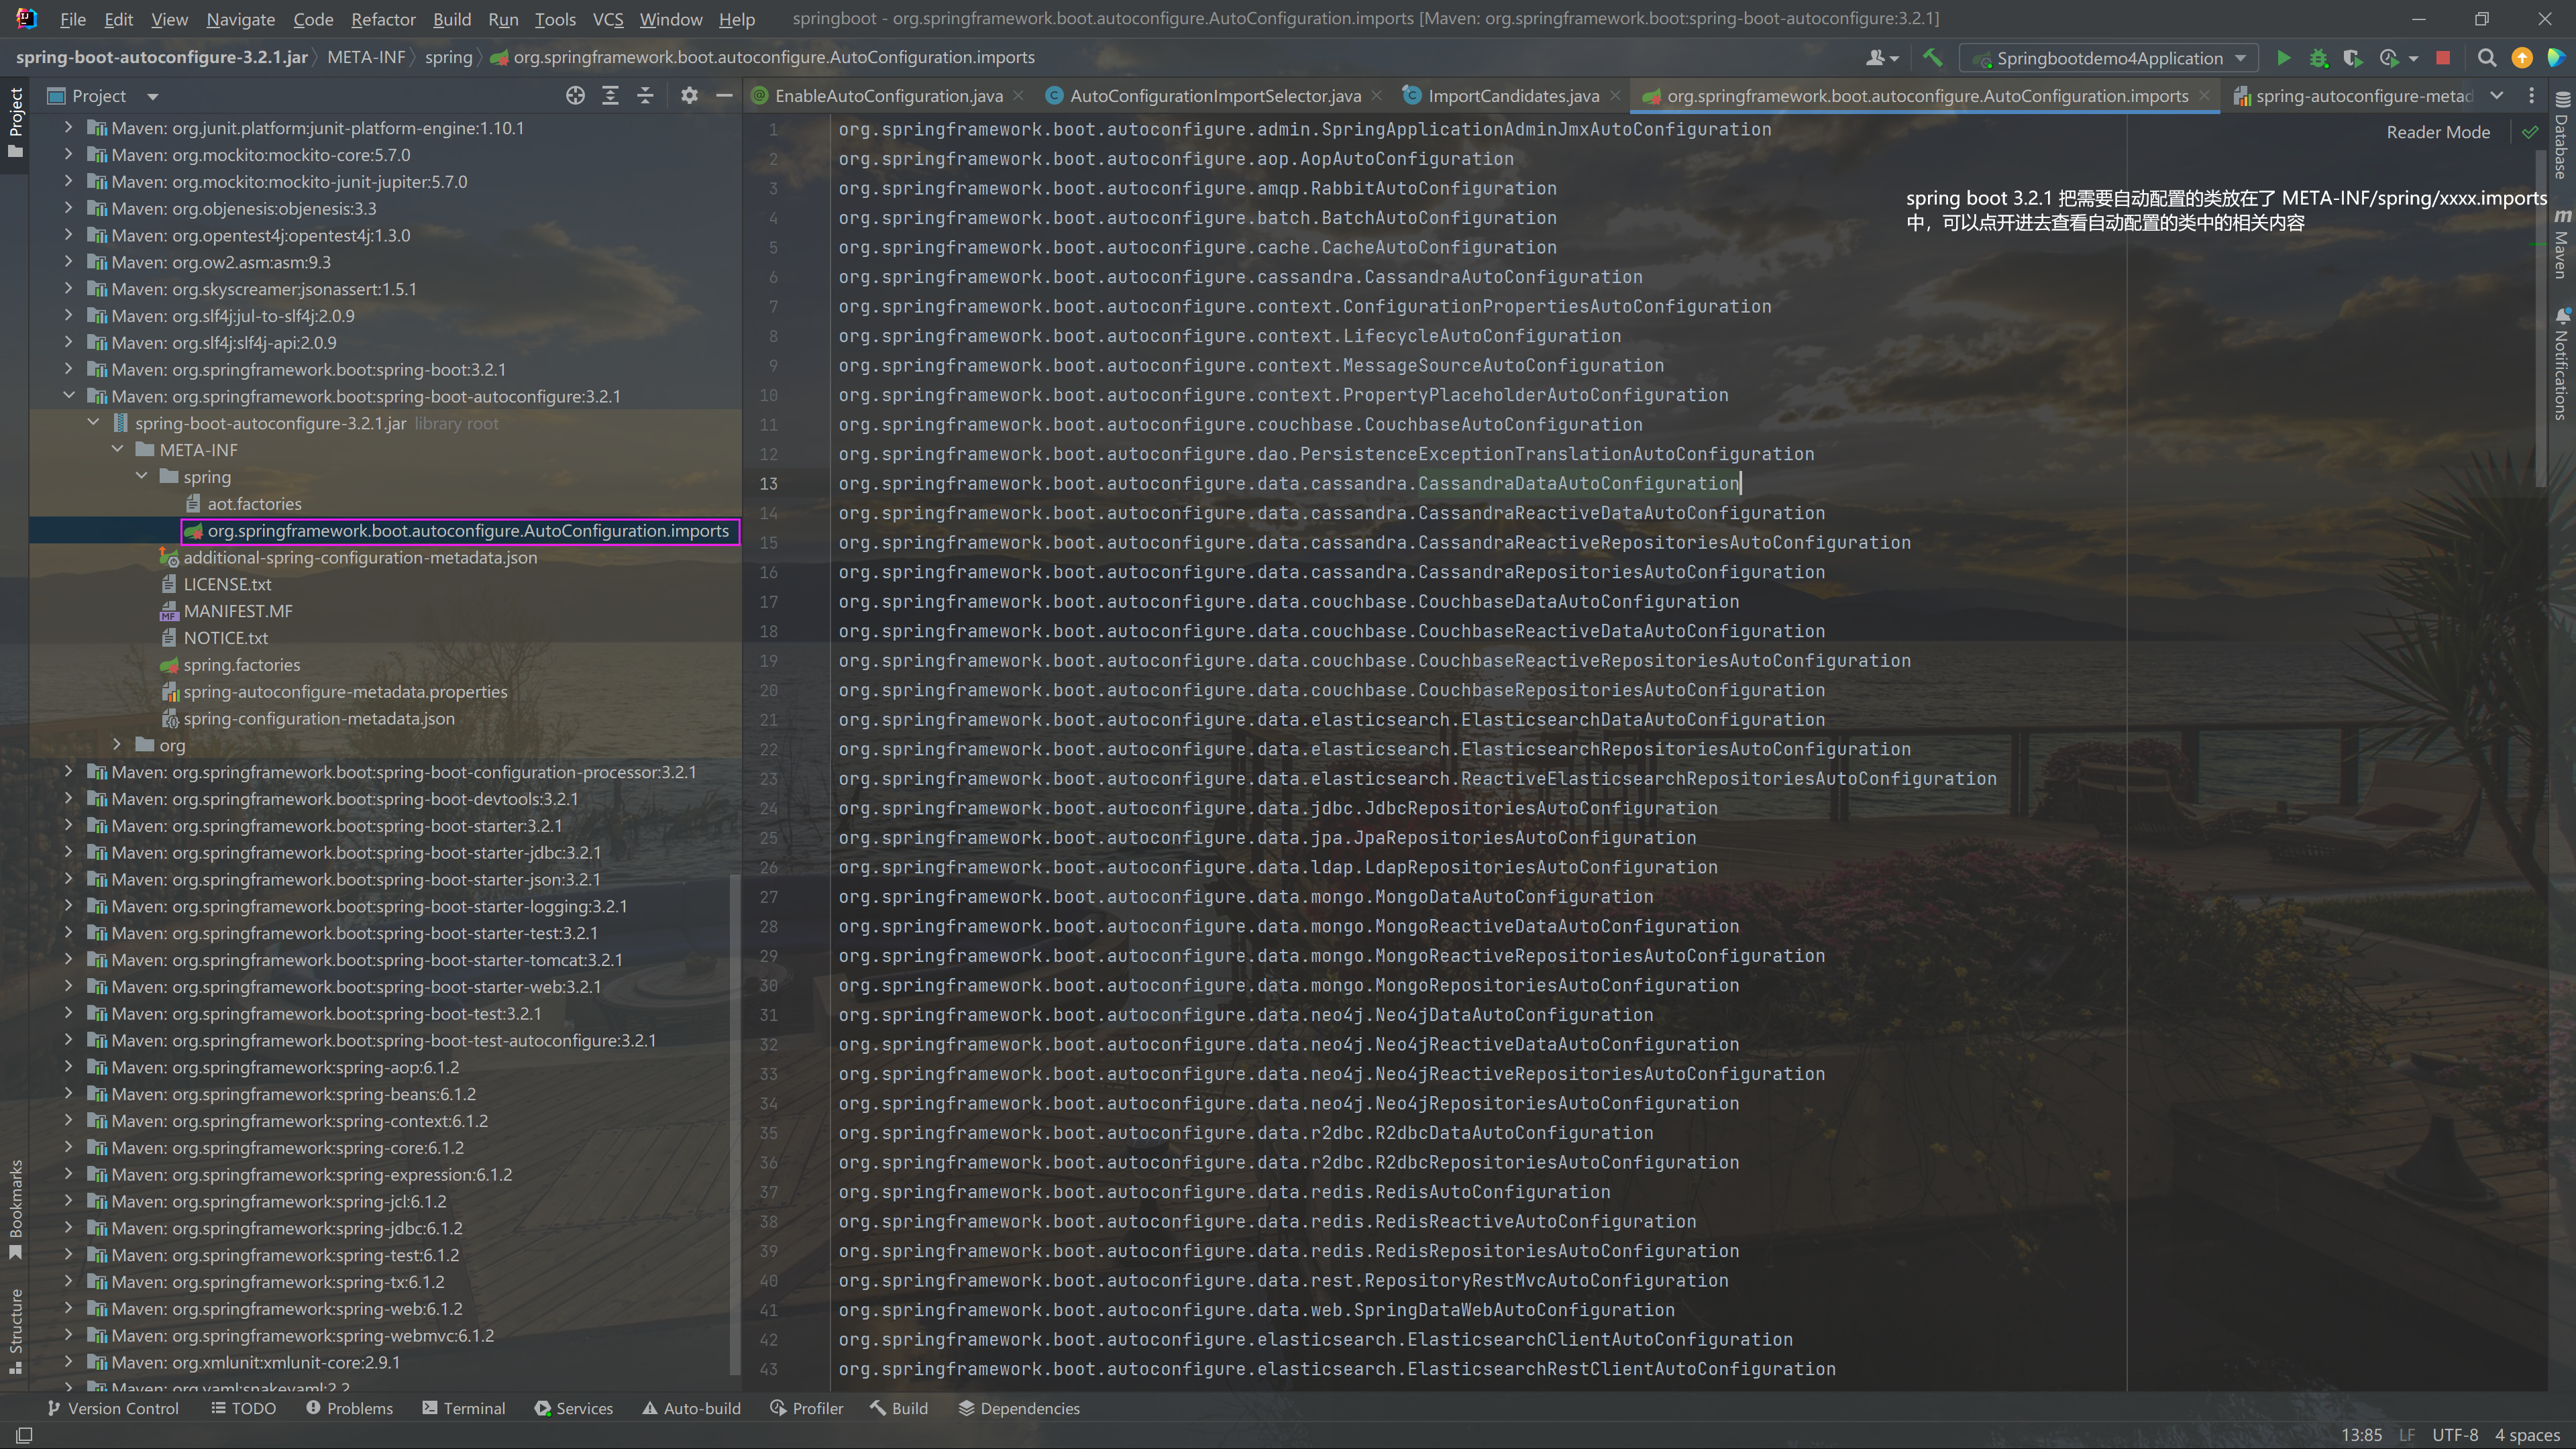
Task: Open TODO tool window
Action: click(243, 1408)
